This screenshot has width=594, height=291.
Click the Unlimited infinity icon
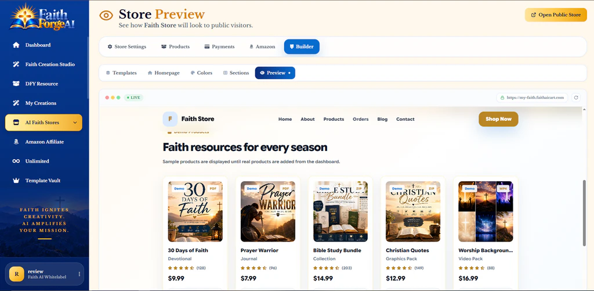click(x=16, y=161)
